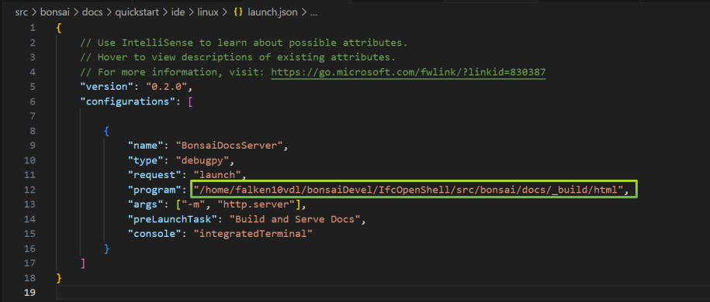The image size is (710, 302).
Task: Click the "preLaunchTask" key
Action: point(173,219)
